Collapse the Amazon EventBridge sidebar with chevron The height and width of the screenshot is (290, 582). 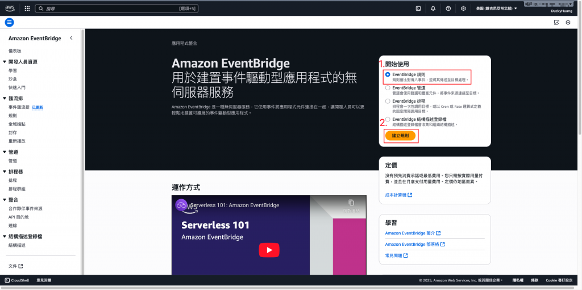point(71,38)
